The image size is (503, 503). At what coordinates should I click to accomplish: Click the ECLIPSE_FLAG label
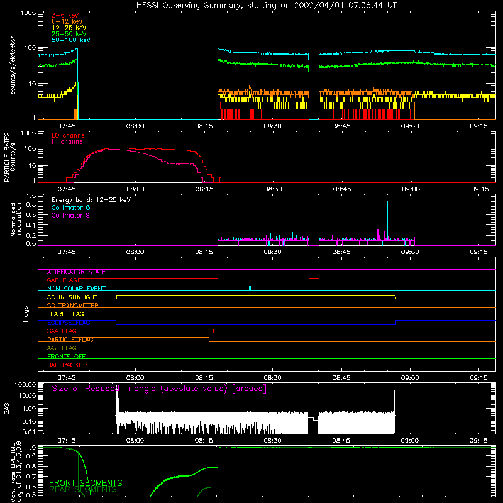69,323
